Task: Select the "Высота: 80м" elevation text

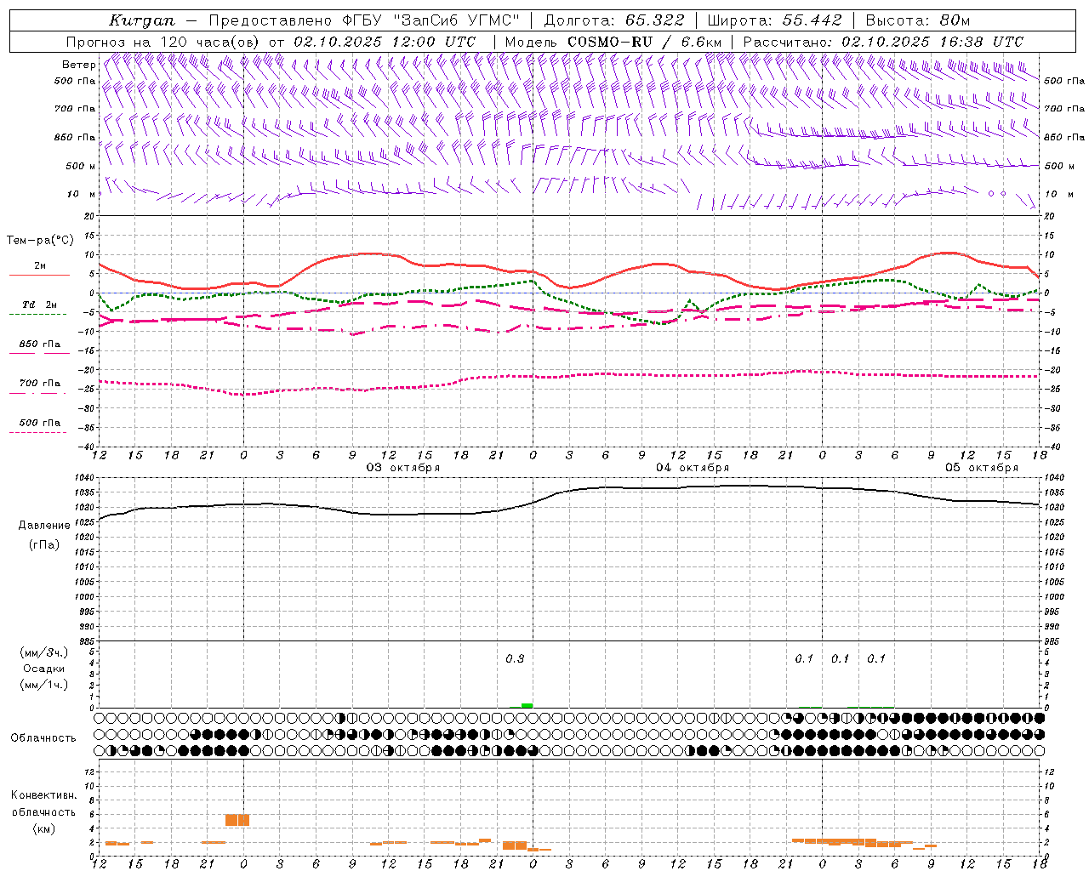Action: coord(917,20)
